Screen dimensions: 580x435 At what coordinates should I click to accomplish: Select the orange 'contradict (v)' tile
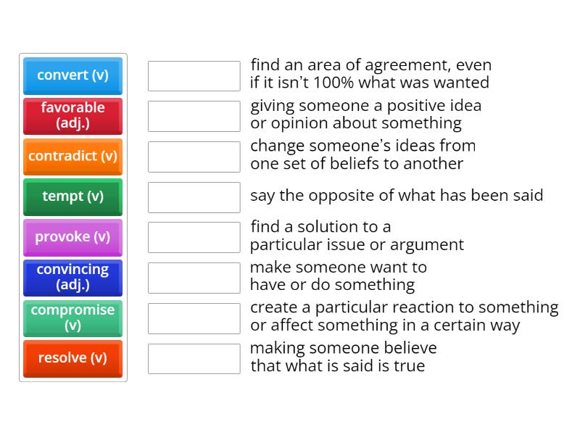pos(72,156)
